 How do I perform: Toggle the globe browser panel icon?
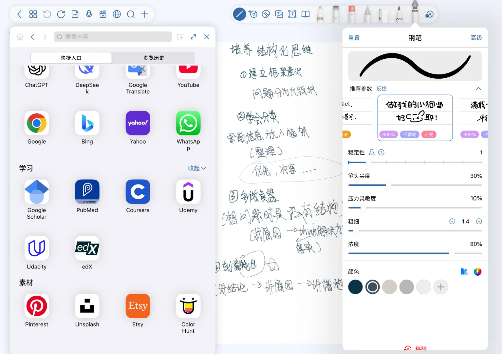[x=117, y=14]
